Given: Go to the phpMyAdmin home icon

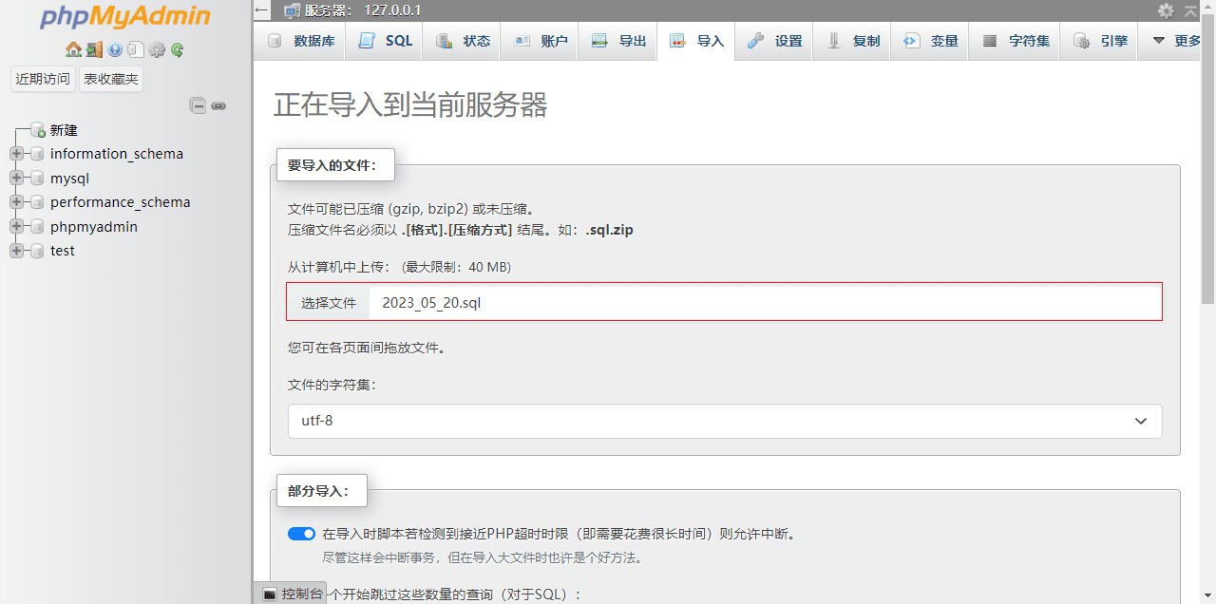Looking at the screenshot, I should [73, 49].
